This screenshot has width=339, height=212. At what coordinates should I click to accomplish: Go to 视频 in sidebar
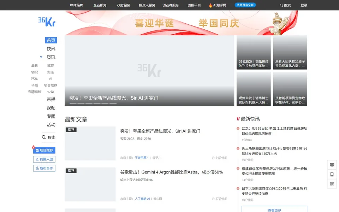(51, 108)
